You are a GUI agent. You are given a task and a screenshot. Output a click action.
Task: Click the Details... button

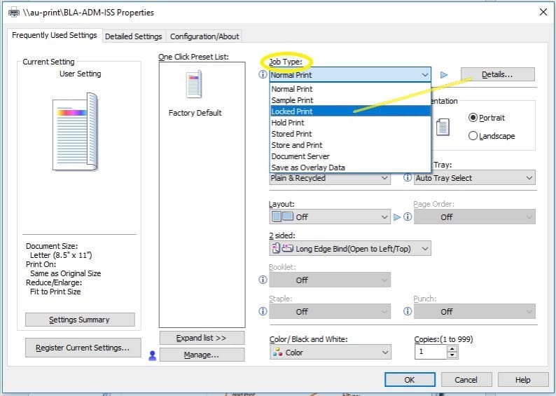[497, 74]
